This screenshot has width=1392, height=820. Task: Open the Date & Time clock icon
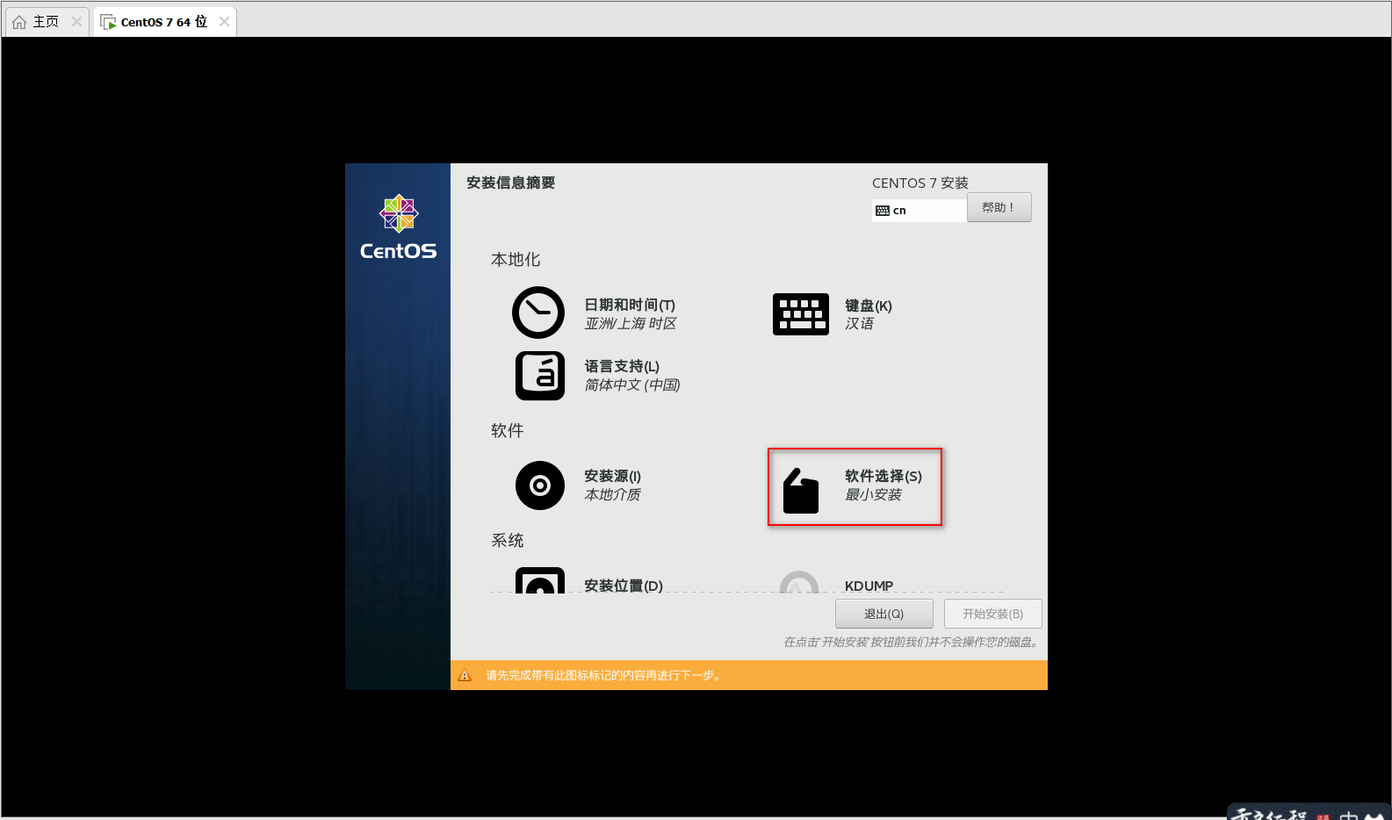538,313
